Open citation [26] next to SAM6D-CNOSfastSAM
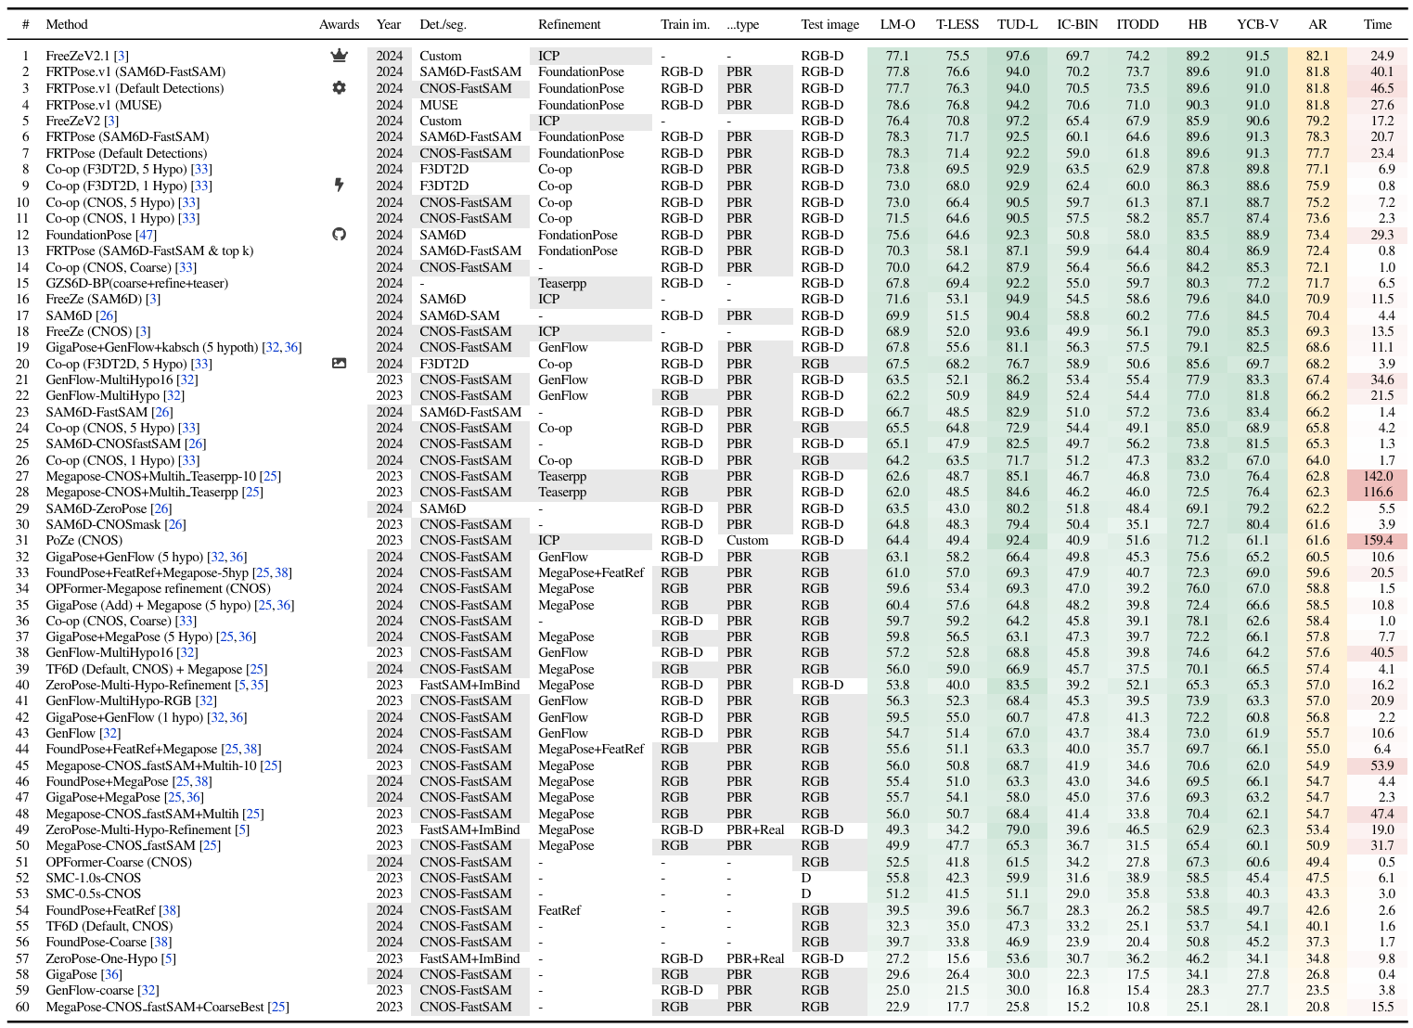This screenshot has height=1028, width=1413. [x=195, y=443]
